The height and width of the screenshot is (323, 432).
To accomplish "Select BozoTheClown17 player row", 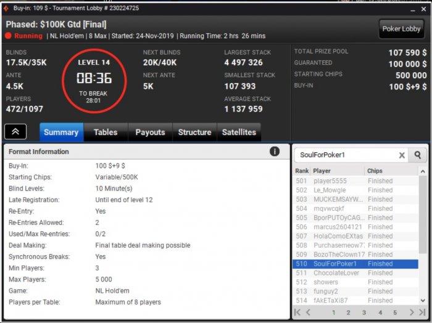I will [355, 255].
